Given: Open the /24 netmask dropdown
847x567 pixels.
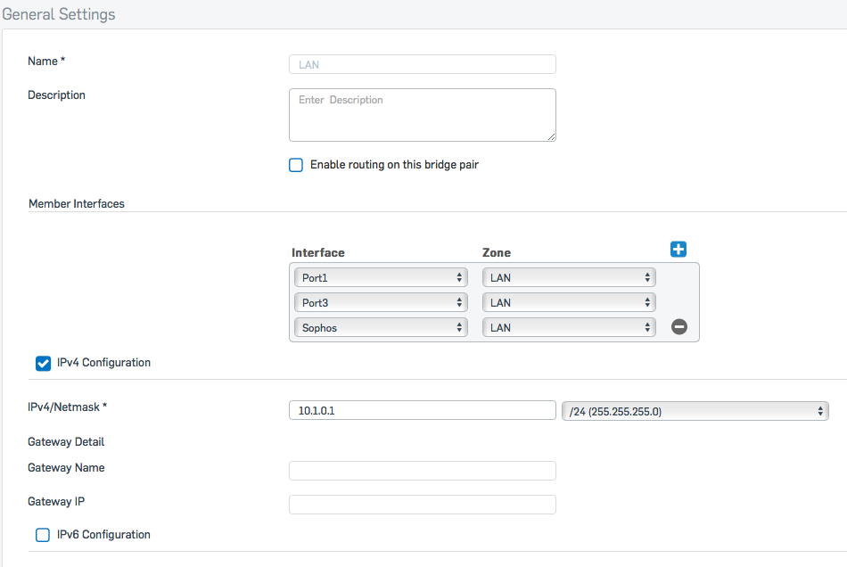Looking at the screenshot, I should pos(695,411).
